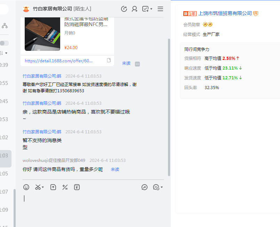This screenshot has width=280, height=227.
Task: Toggle the switch in left sidebar
Action: pyautogui.click(x=4, y=43)
